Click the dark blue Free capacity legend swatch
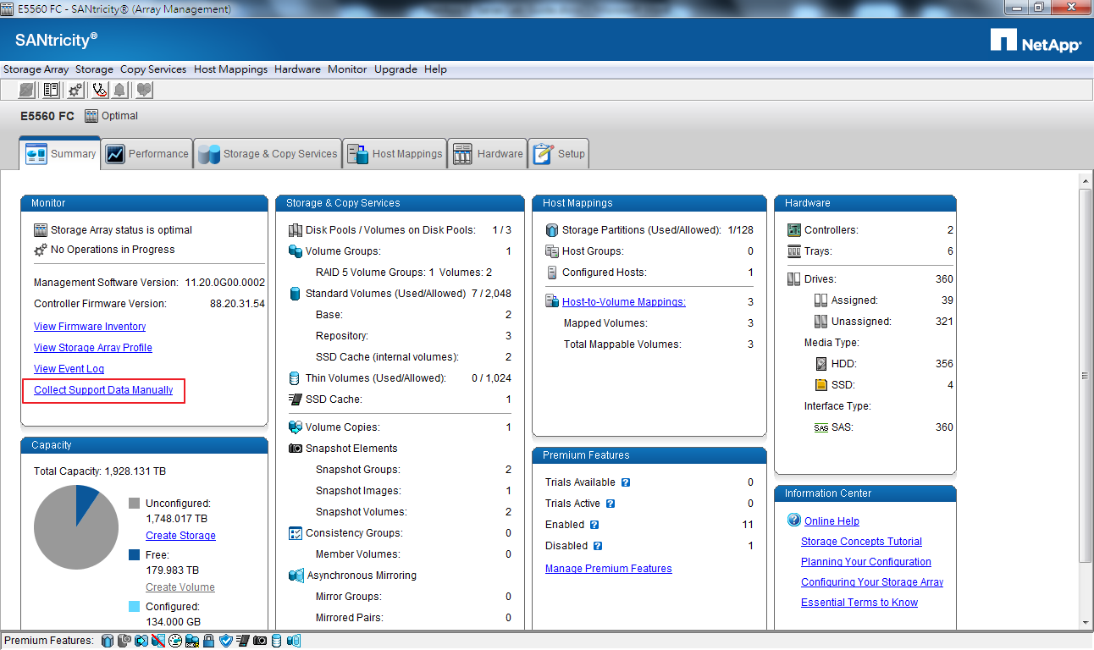This screenshot has height=650, width=1094. (134, 555)
